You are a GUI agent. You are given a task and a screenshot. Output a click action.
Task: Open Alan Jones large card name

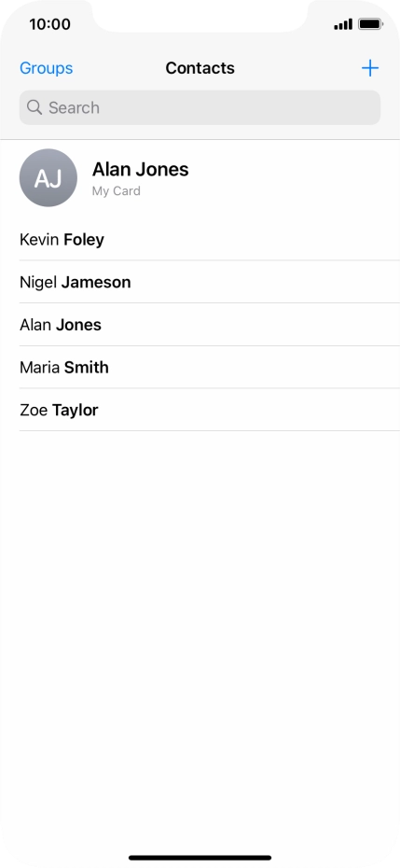click(x=140, y=169)
